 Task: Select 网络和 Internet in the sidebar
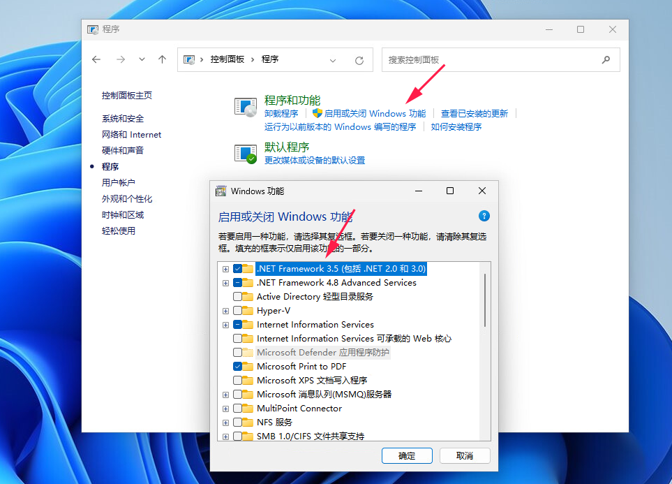point(132,135)
